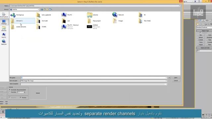Click the 3ds Max Exchange icon
Screen dimensions: 212x119
195,1
